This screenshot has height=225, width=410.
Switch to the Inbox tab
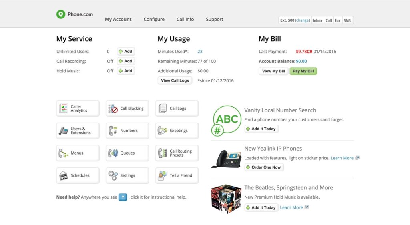pyautogui.click(x=317, y=20)
